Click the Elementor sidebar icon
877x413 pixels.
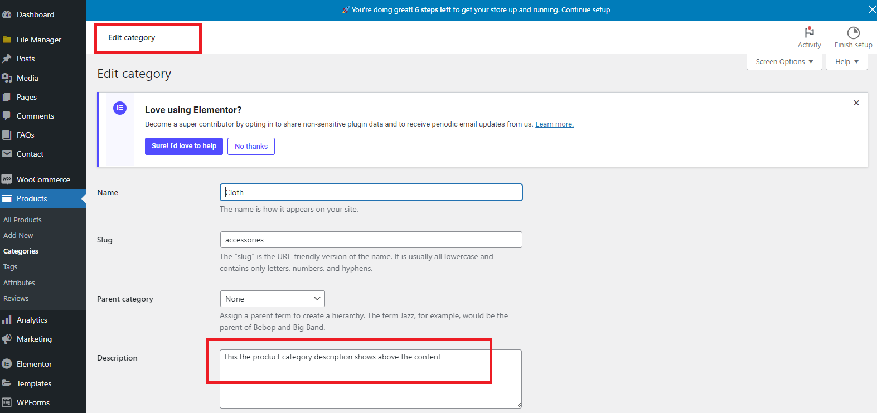pos(7,364)
